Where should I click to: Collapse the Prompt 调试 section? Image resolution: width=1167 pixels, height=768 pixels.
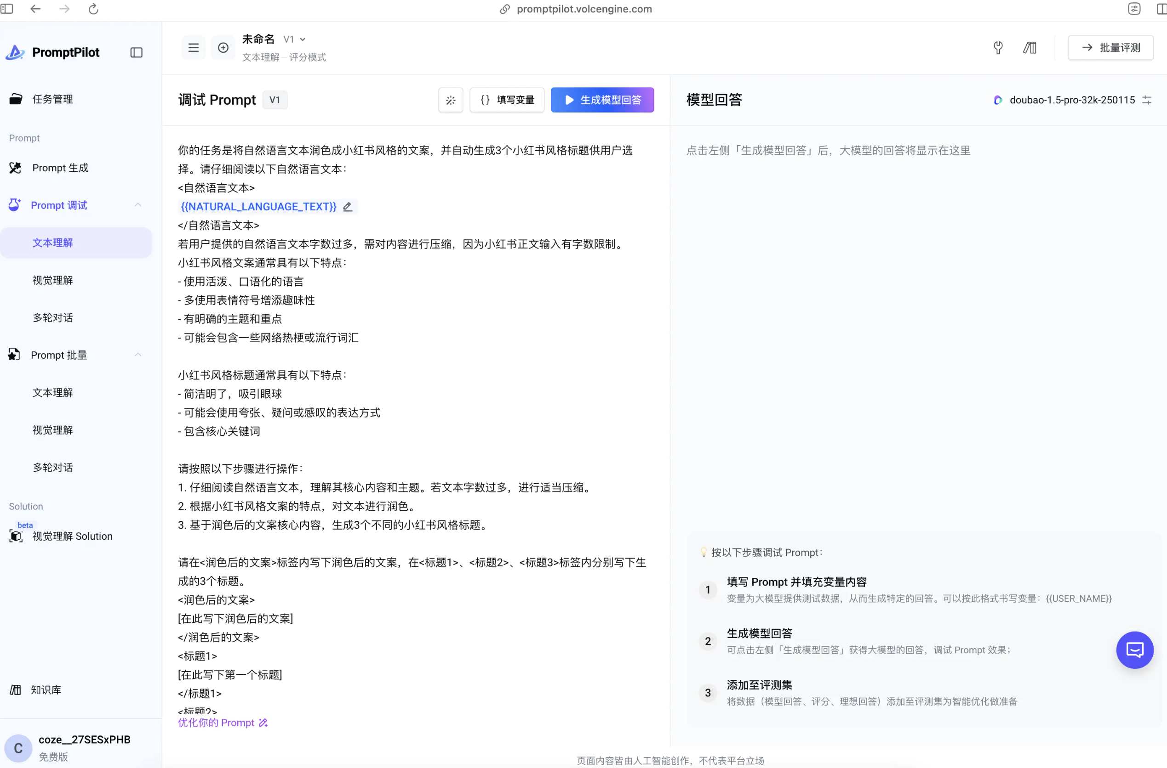(138, 205)
